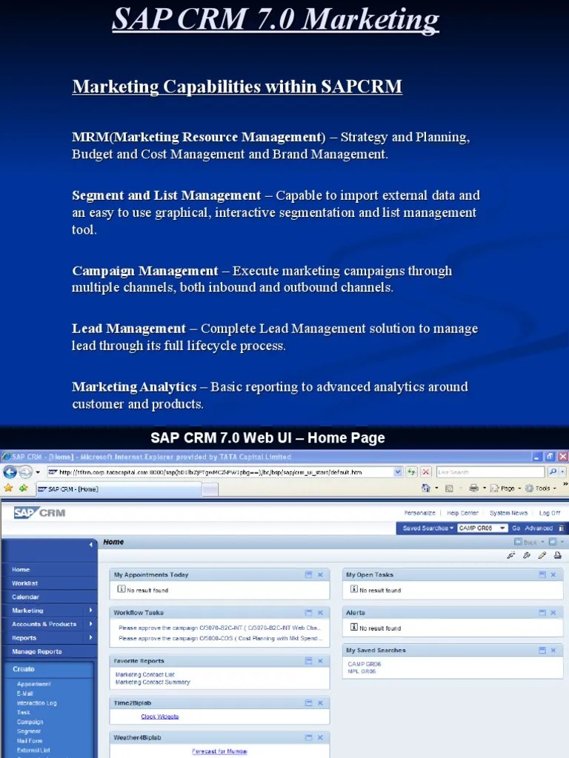Minimize the Time2Biplab tile
Image resolution: width=569 pixels, height=758 pixels.
pyautogui.click(x=309, y=703)
